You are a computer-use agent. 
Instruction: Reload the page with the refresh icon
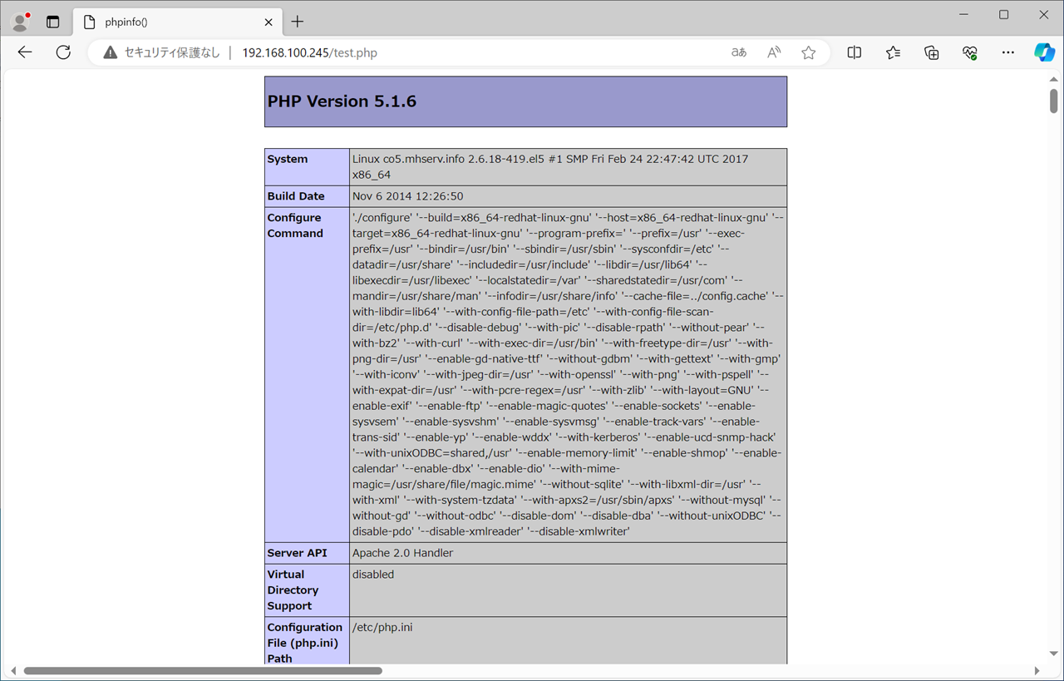63,52
